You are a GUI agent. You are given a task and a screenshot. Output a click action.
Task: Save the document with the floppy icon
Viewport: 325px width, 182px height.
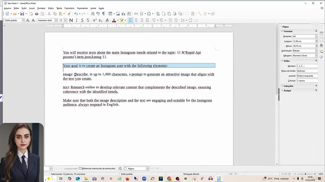click(22, 14)
